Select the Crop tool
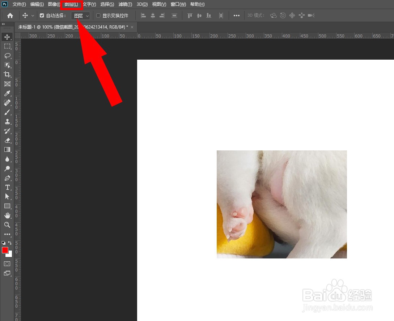394x321 pixels. click(x=7, y=74)
